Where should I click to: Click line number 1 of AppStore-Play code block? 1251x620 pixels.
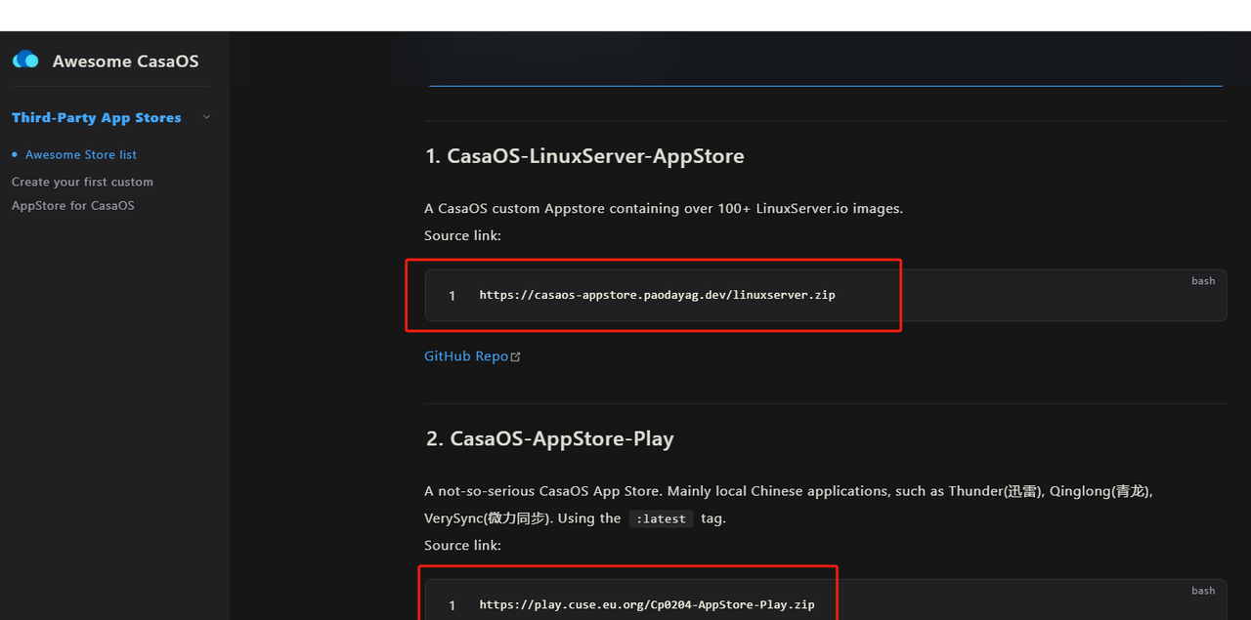click(x=452, y=605)
